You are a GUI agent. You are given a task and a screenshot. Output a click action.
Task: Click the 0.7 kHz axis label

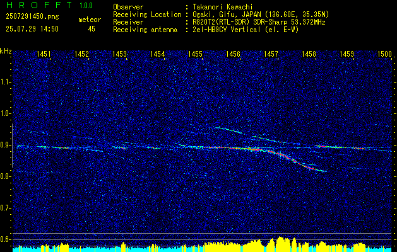pyautogui.click(x=5, y=208)
